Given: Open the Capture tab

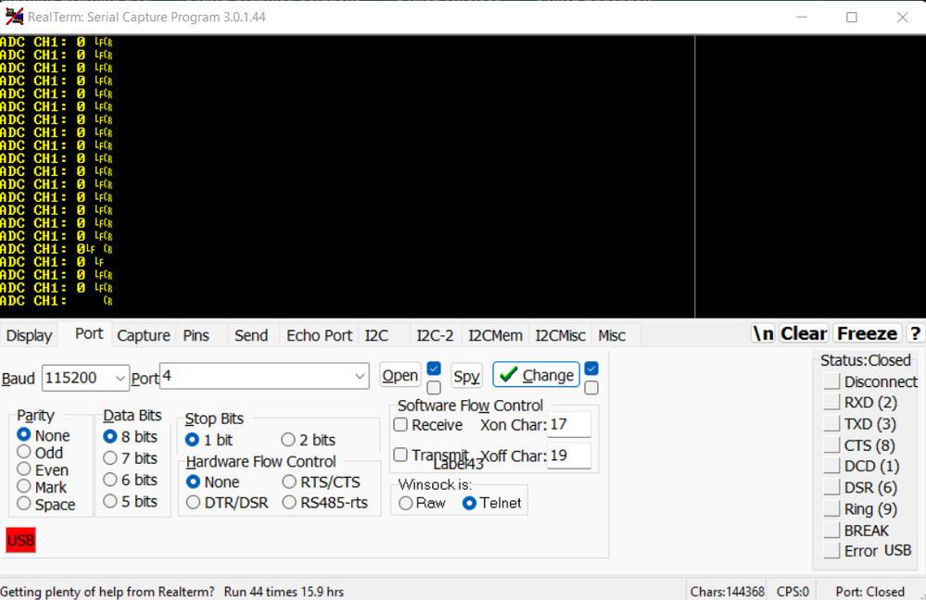Looking at the screenshot, I should point(144,336).
